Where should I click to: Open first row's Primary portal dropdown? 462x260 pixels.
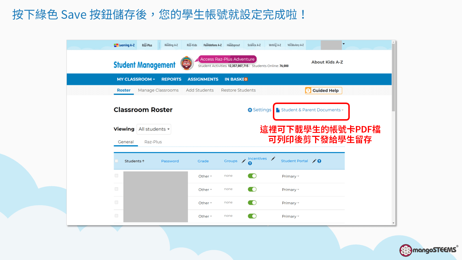point(291,176)
